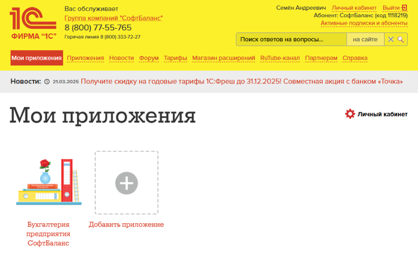This screenshot has height=259, width=418.
Task: Open the Партнерам menu item
Action: point(321,58)
